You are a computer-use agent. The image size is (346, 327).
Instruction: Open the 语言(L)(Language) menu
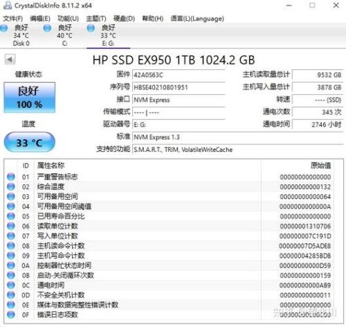point(197,19)
